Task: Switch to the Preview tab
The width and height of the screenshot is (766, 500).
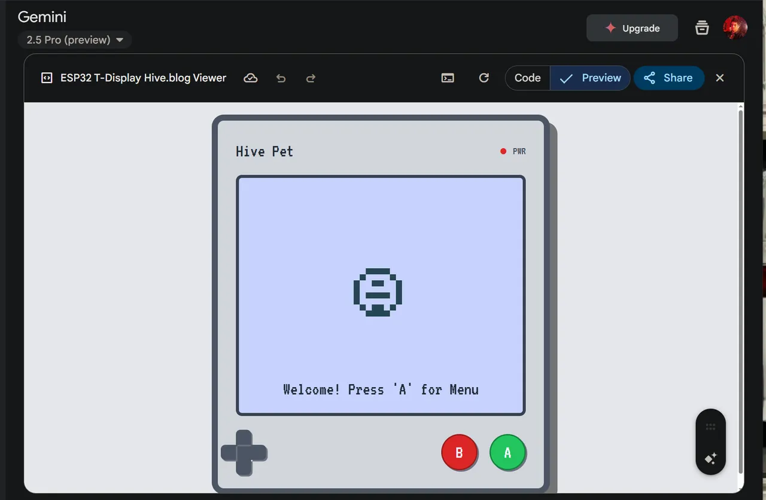Action: [590, 78]
